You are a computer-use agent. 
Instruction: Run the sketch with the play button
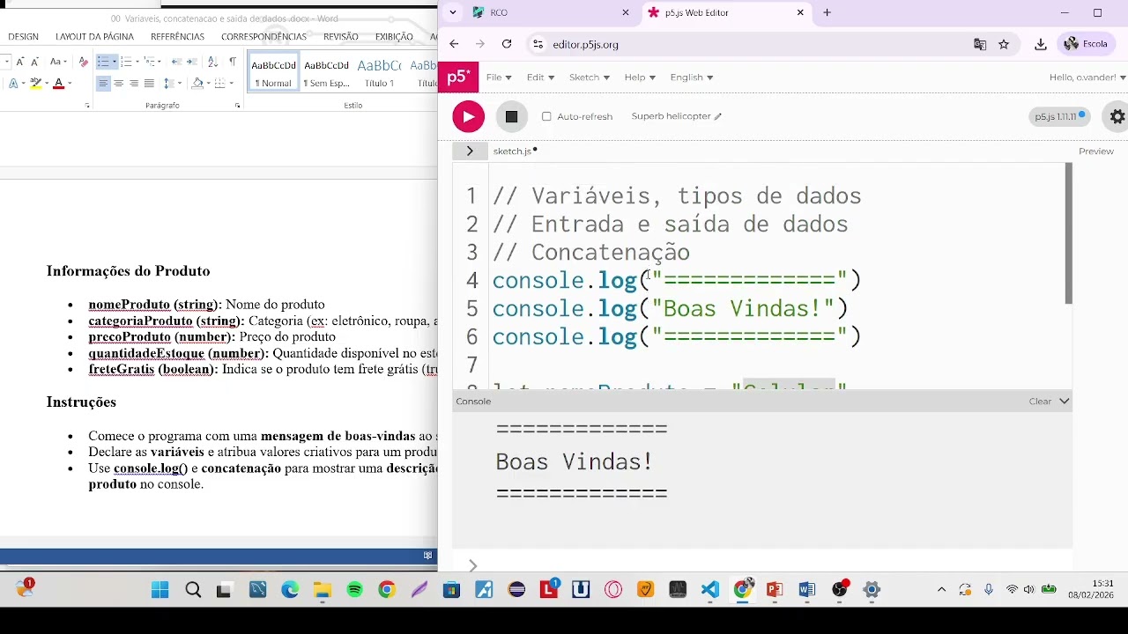[x=468, y=116]
